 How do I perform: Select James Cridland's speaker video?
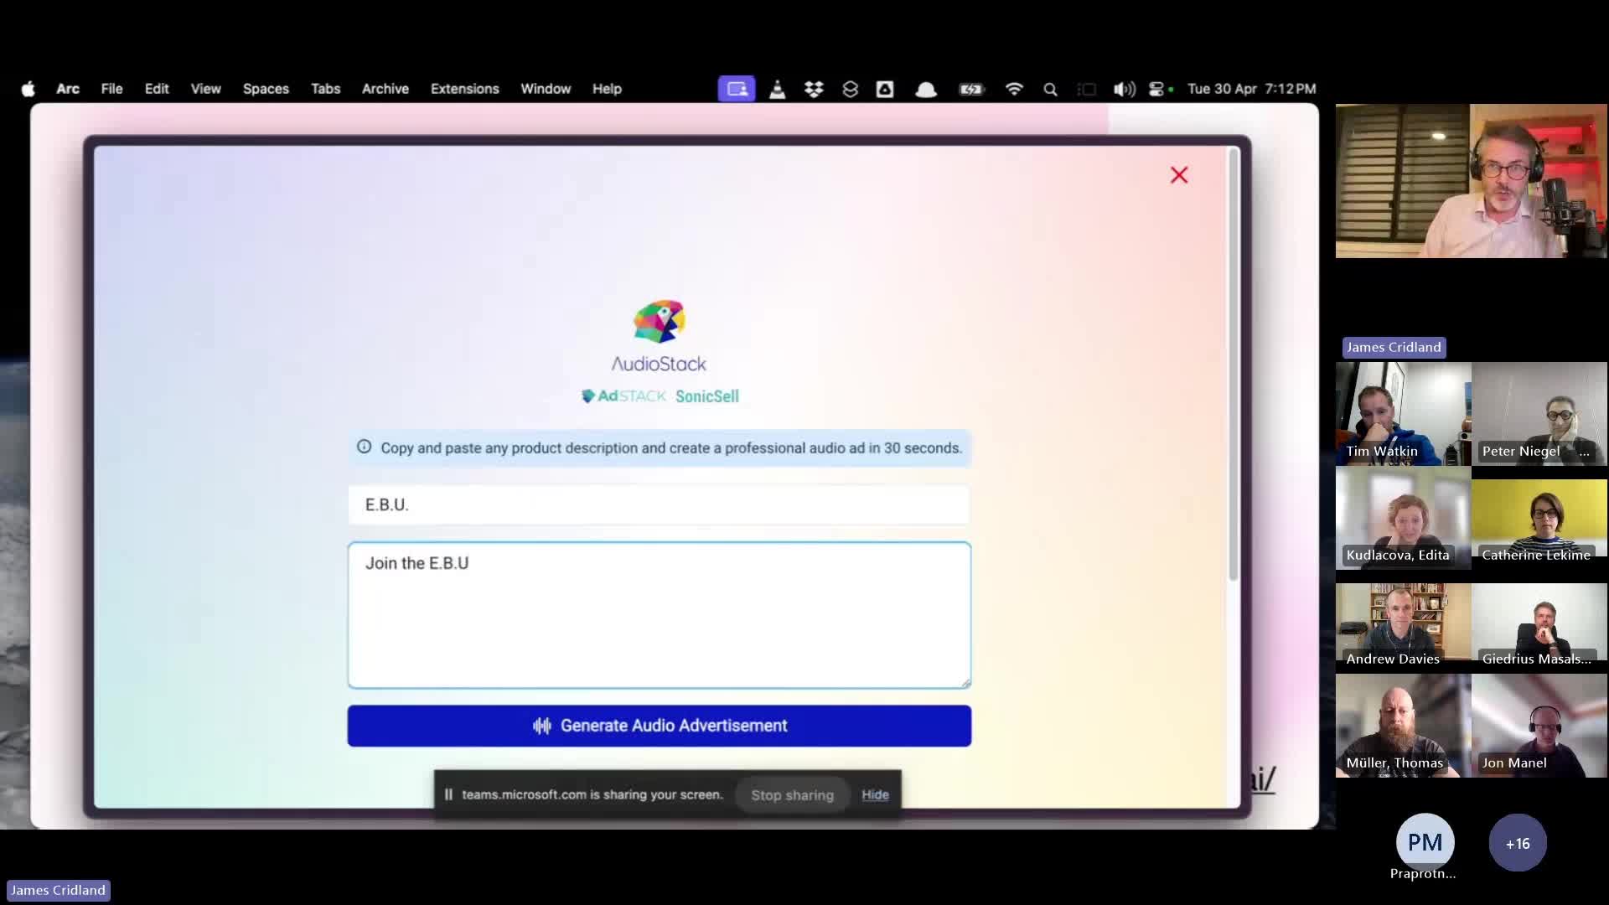click(x=1472, y=181)
